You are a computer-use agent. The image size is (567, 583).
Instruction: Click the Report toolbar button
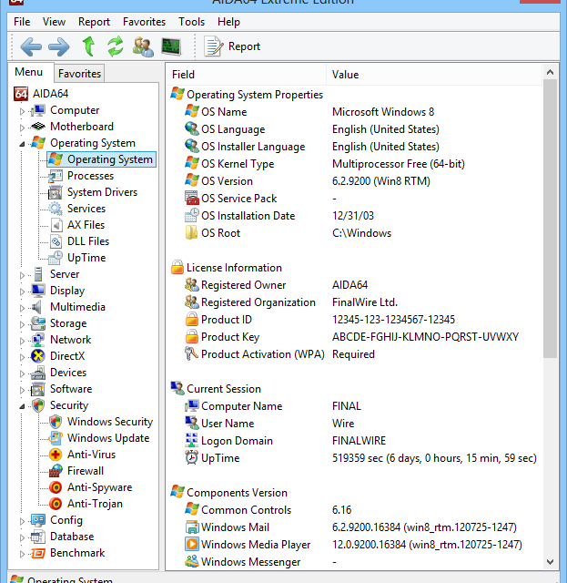coord(233,46)
